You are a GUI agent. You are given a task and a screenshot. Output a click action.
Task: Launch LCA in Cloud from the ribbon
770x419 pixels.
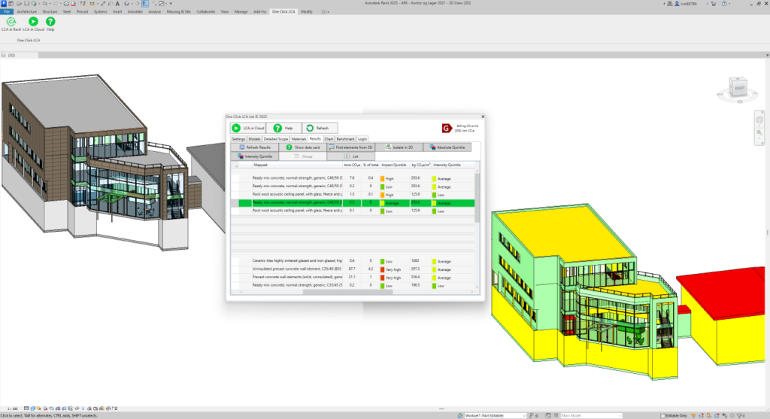click(x=32, y=23)
